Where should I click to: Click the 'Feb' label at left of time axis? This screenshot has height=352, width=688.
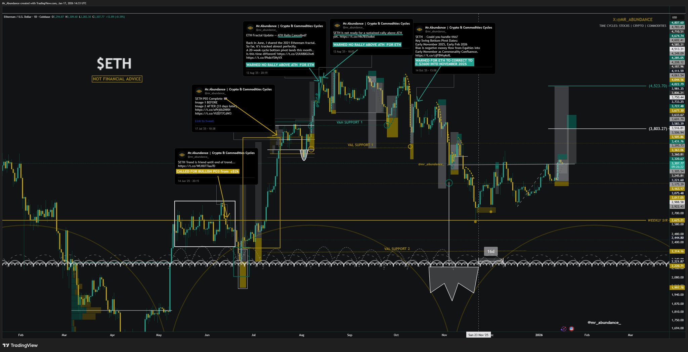tap(21, 335)
